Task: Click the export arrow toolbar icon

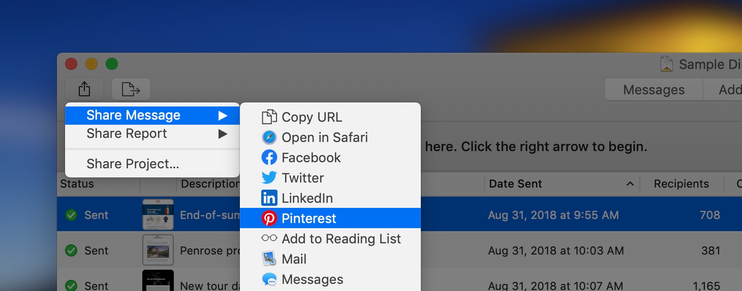Action: pos(131,89)
